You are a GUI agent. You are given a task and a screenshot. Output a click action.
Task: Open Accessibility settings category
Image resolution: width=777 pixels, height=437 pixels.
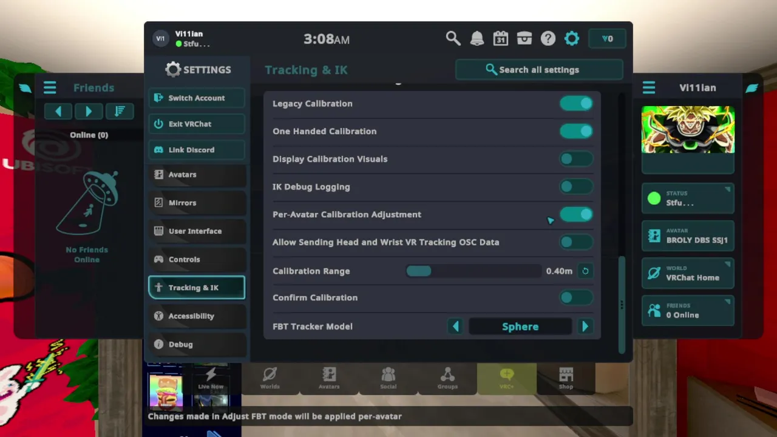(197, 316)
